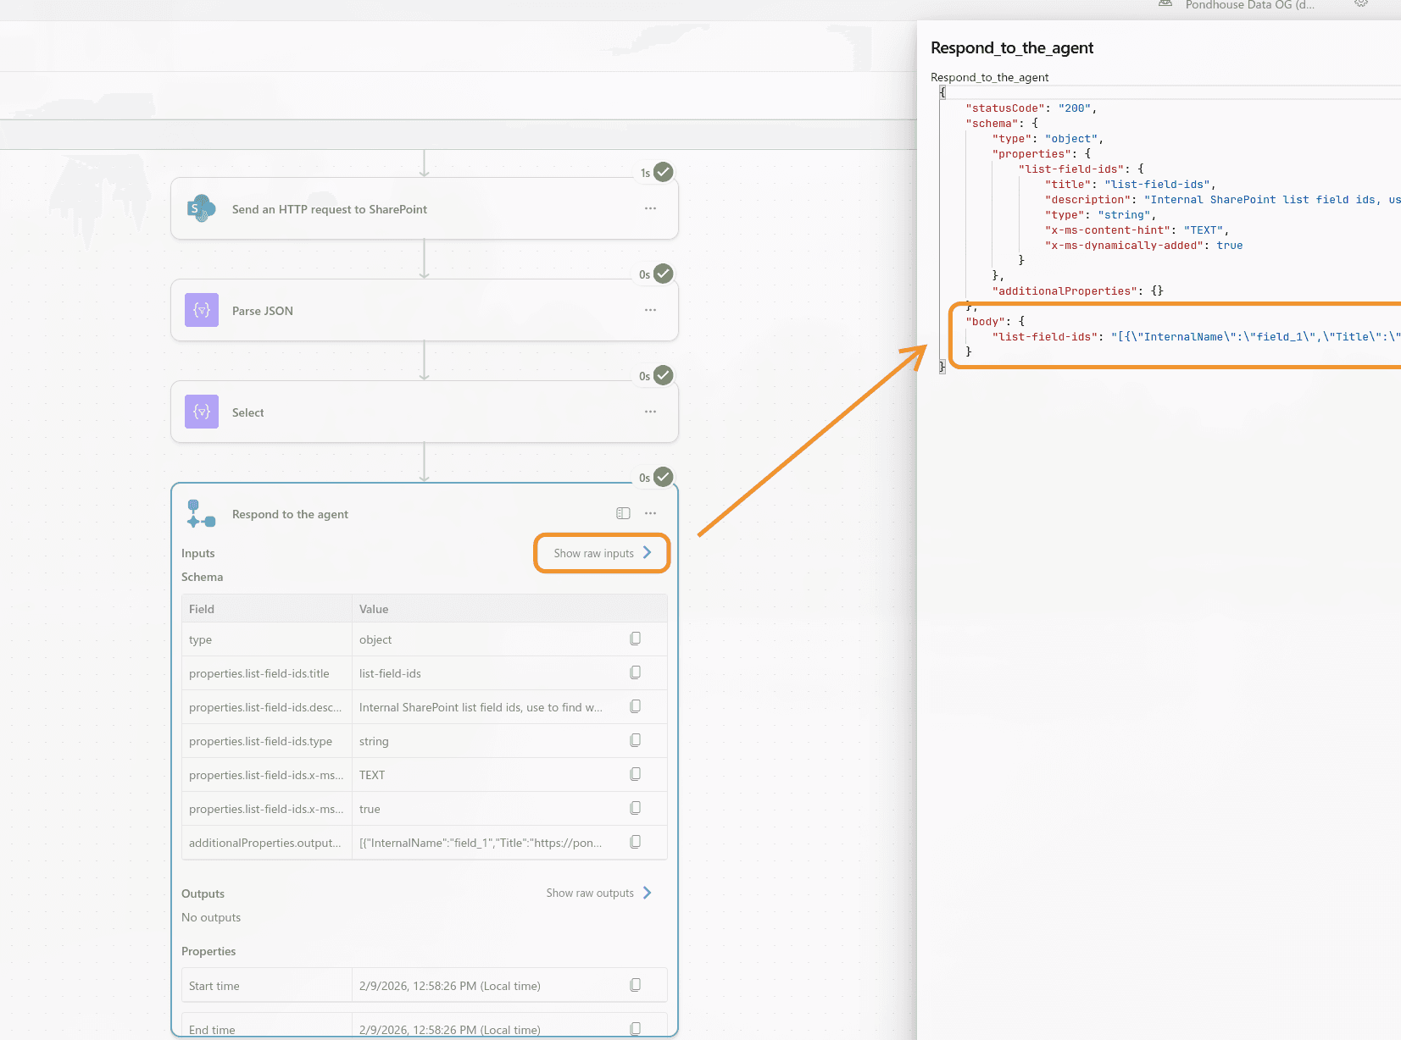Toggle the panel view icon on Respond card
The height and width of the screenshot is (1040, 1401).
point(623,513)
